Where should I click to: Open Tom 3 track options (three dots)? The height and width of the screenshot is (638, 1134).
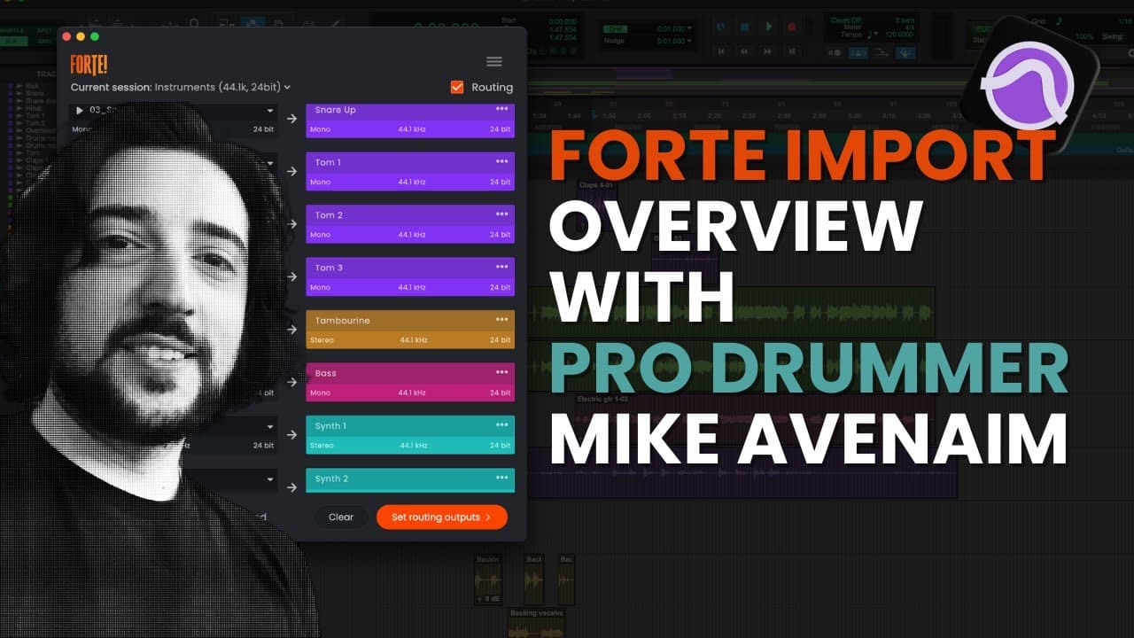click(502, 267)
